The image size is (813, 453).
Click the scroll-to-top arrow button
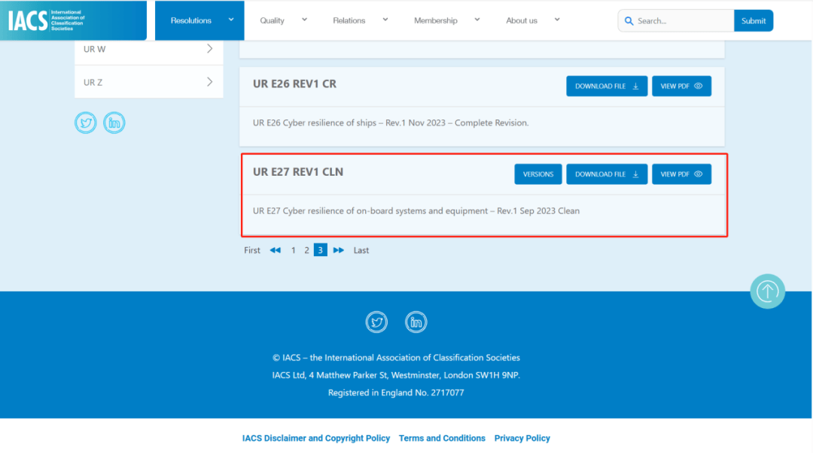(767, 291)
